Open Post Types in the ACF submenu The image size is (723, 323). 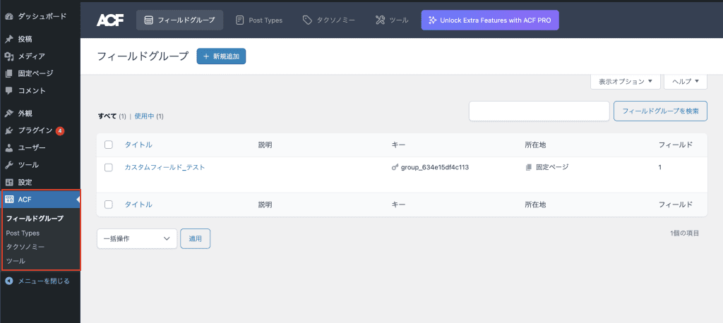pyautogui.click(x=23, y=233)
